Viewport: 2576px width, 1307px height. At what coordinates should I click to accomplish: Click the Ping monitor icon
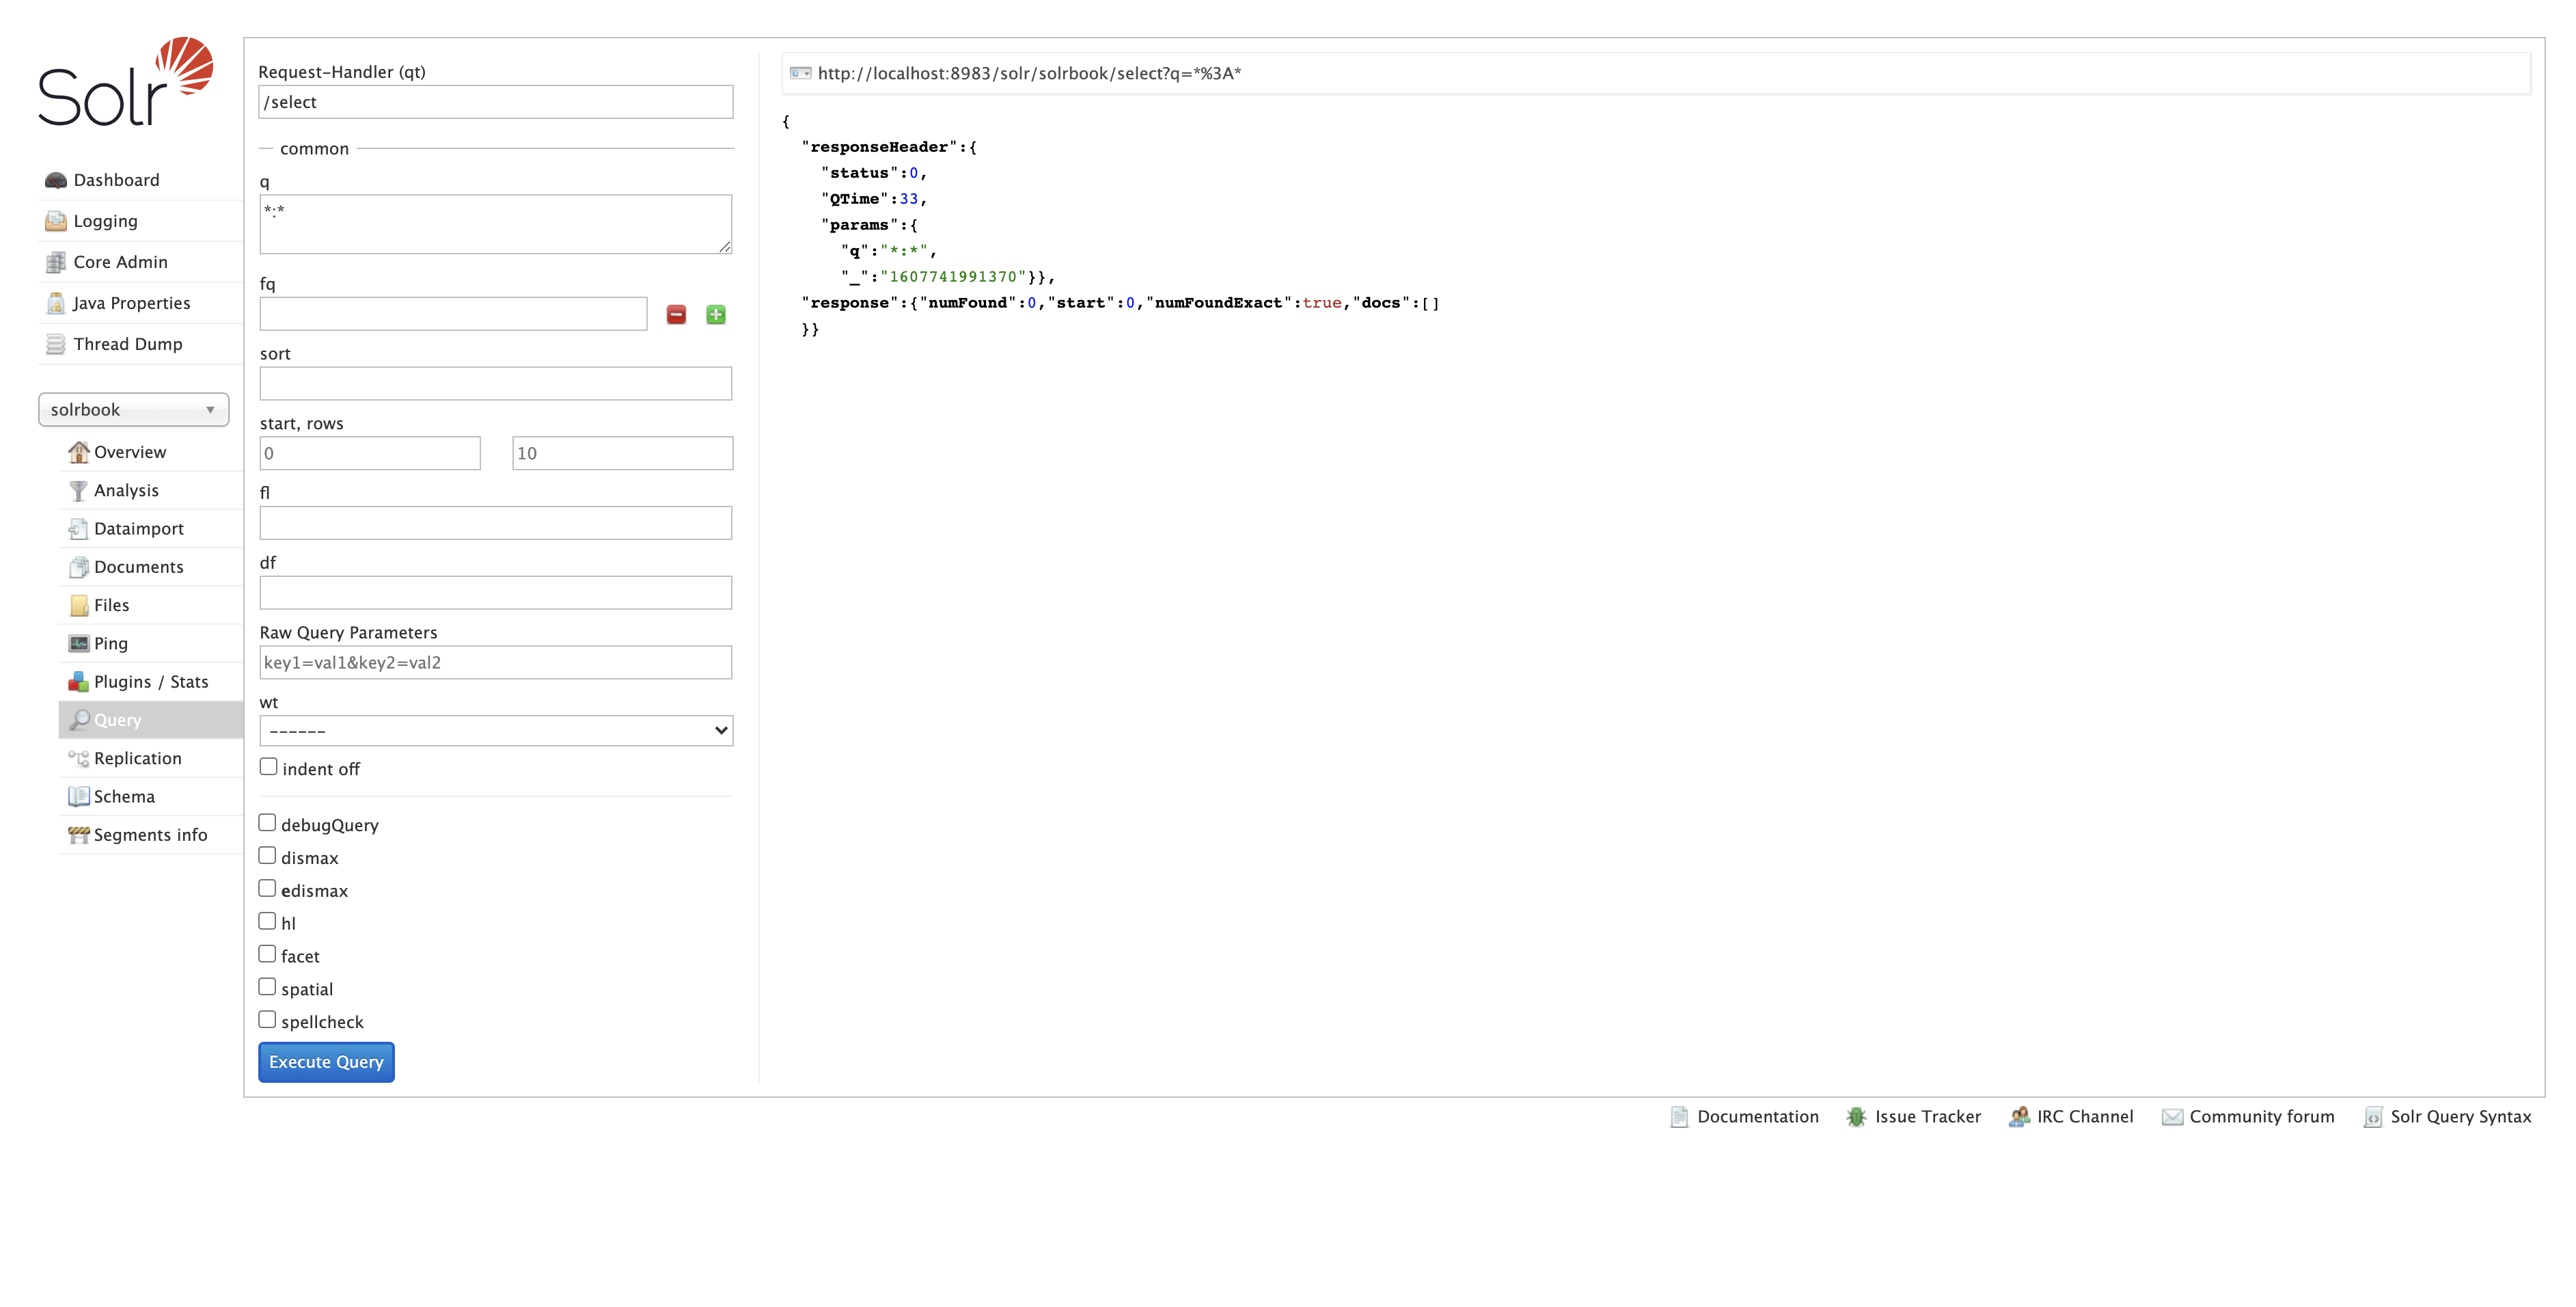pyautogui.click(x=78, y=643)
